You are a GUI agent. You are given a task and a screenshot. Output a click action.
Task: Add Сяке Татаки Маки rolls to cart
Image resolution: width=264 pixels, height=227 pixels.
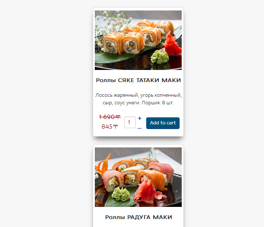coord(163,123)
